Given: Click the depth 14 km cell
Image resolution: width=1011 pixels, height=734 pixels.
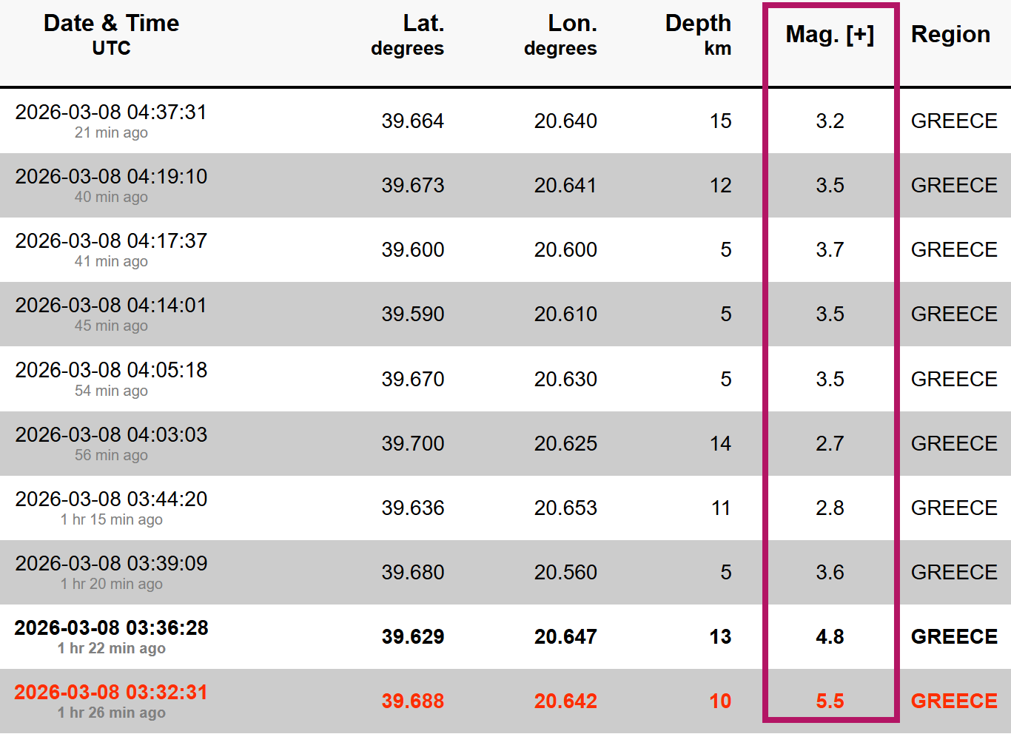Looking at the screenshot, I should tap(720, 444).
